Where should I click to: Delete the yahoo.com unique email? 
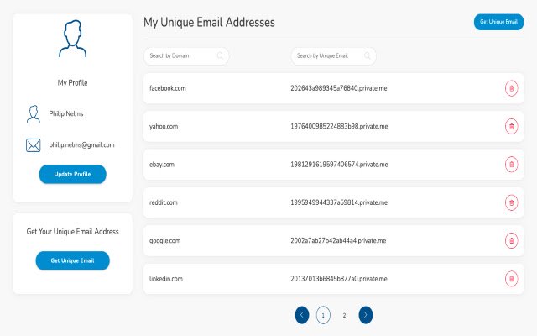pos(511,127)
